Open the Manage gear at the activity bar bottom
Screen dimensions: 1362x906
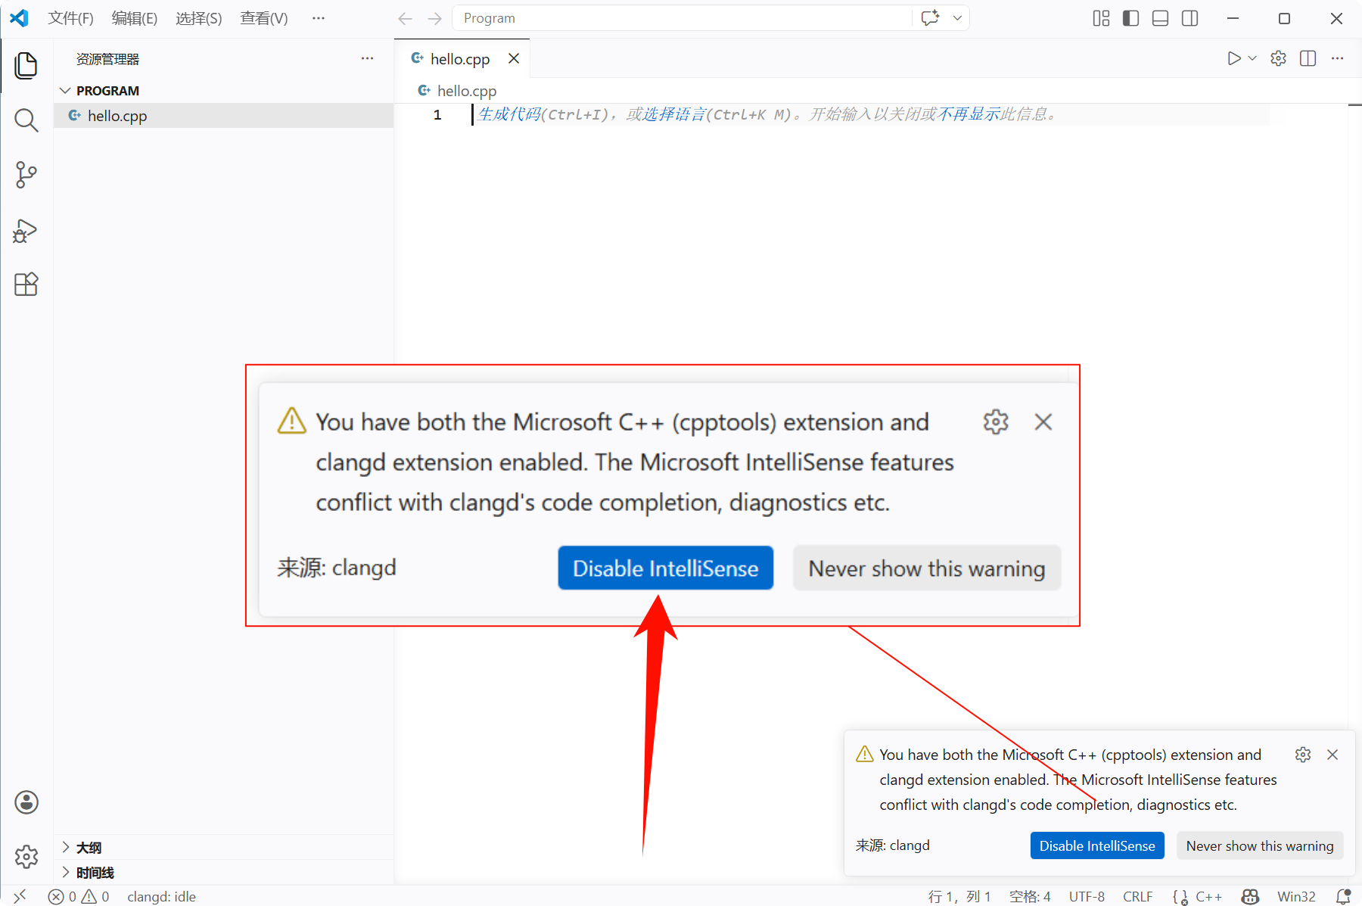coord(26,857)
